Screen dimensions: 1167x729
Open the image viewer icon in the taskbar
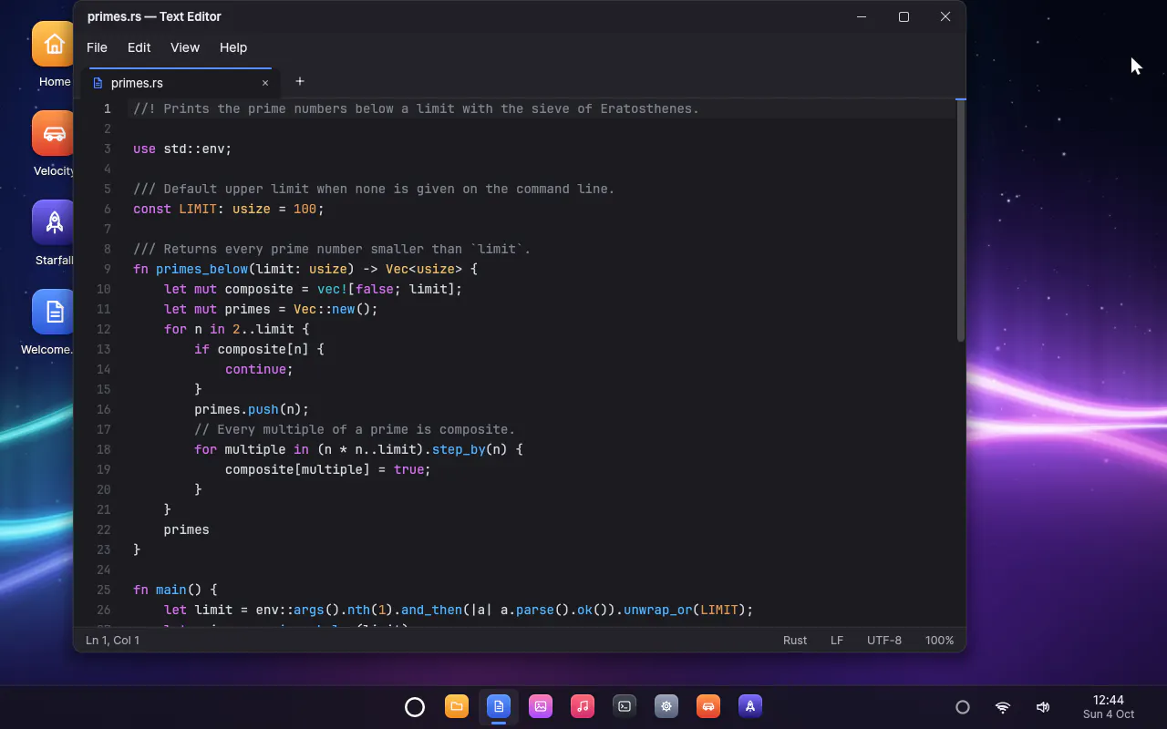click(541, 706)
